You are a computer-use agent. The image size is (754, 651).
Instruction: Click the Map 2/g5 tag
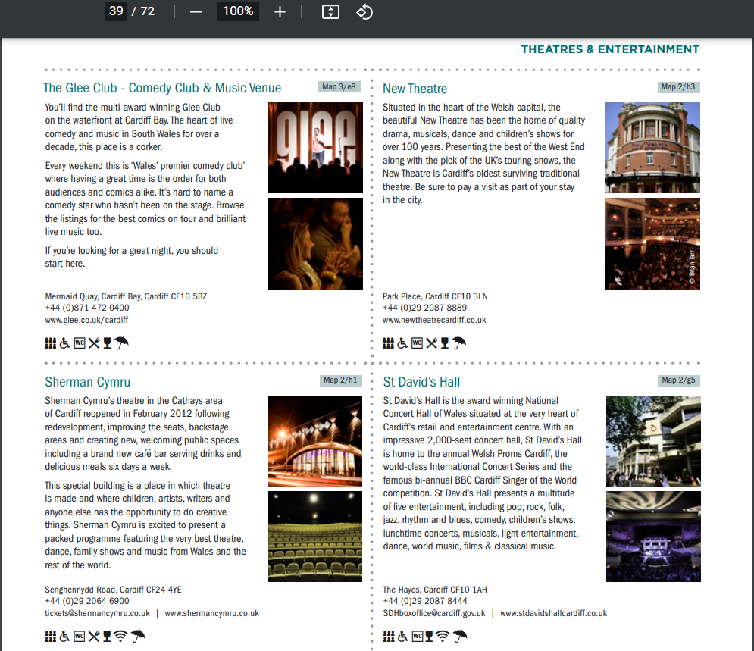pyautogui.click(x=678, y=380)
